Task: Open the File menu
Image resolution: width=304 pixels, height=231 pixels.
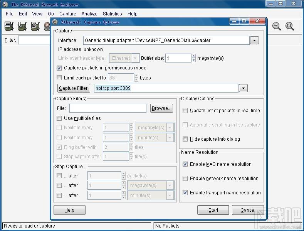Action: 10,14
